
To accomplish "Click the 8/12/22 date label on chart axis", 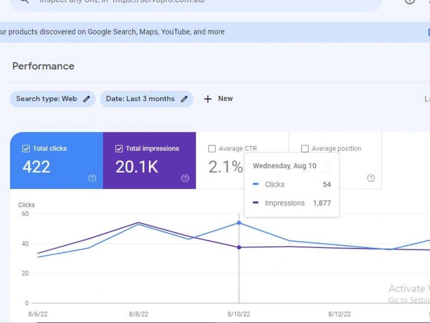I will (x=340, y=314).
